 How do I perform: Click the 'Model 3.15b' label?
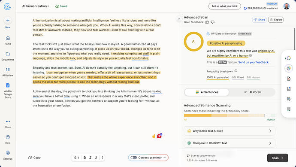pos(245,33)
